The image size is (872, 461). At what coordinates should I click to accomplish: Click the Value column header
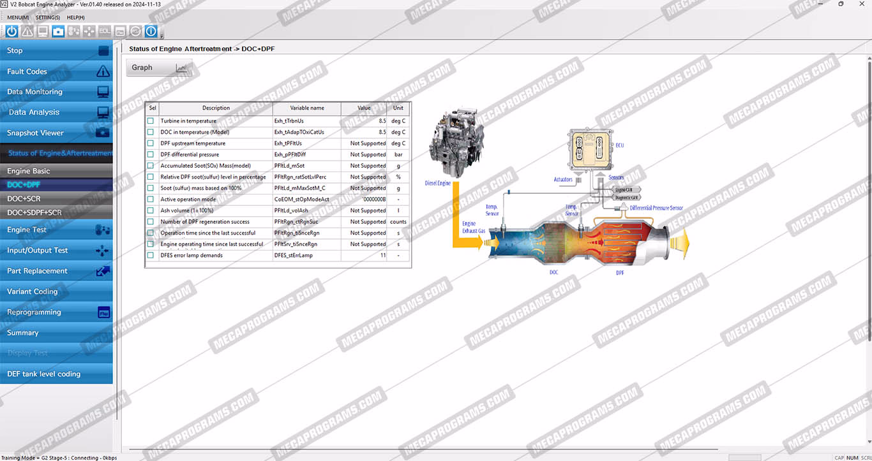pos(364,108)
